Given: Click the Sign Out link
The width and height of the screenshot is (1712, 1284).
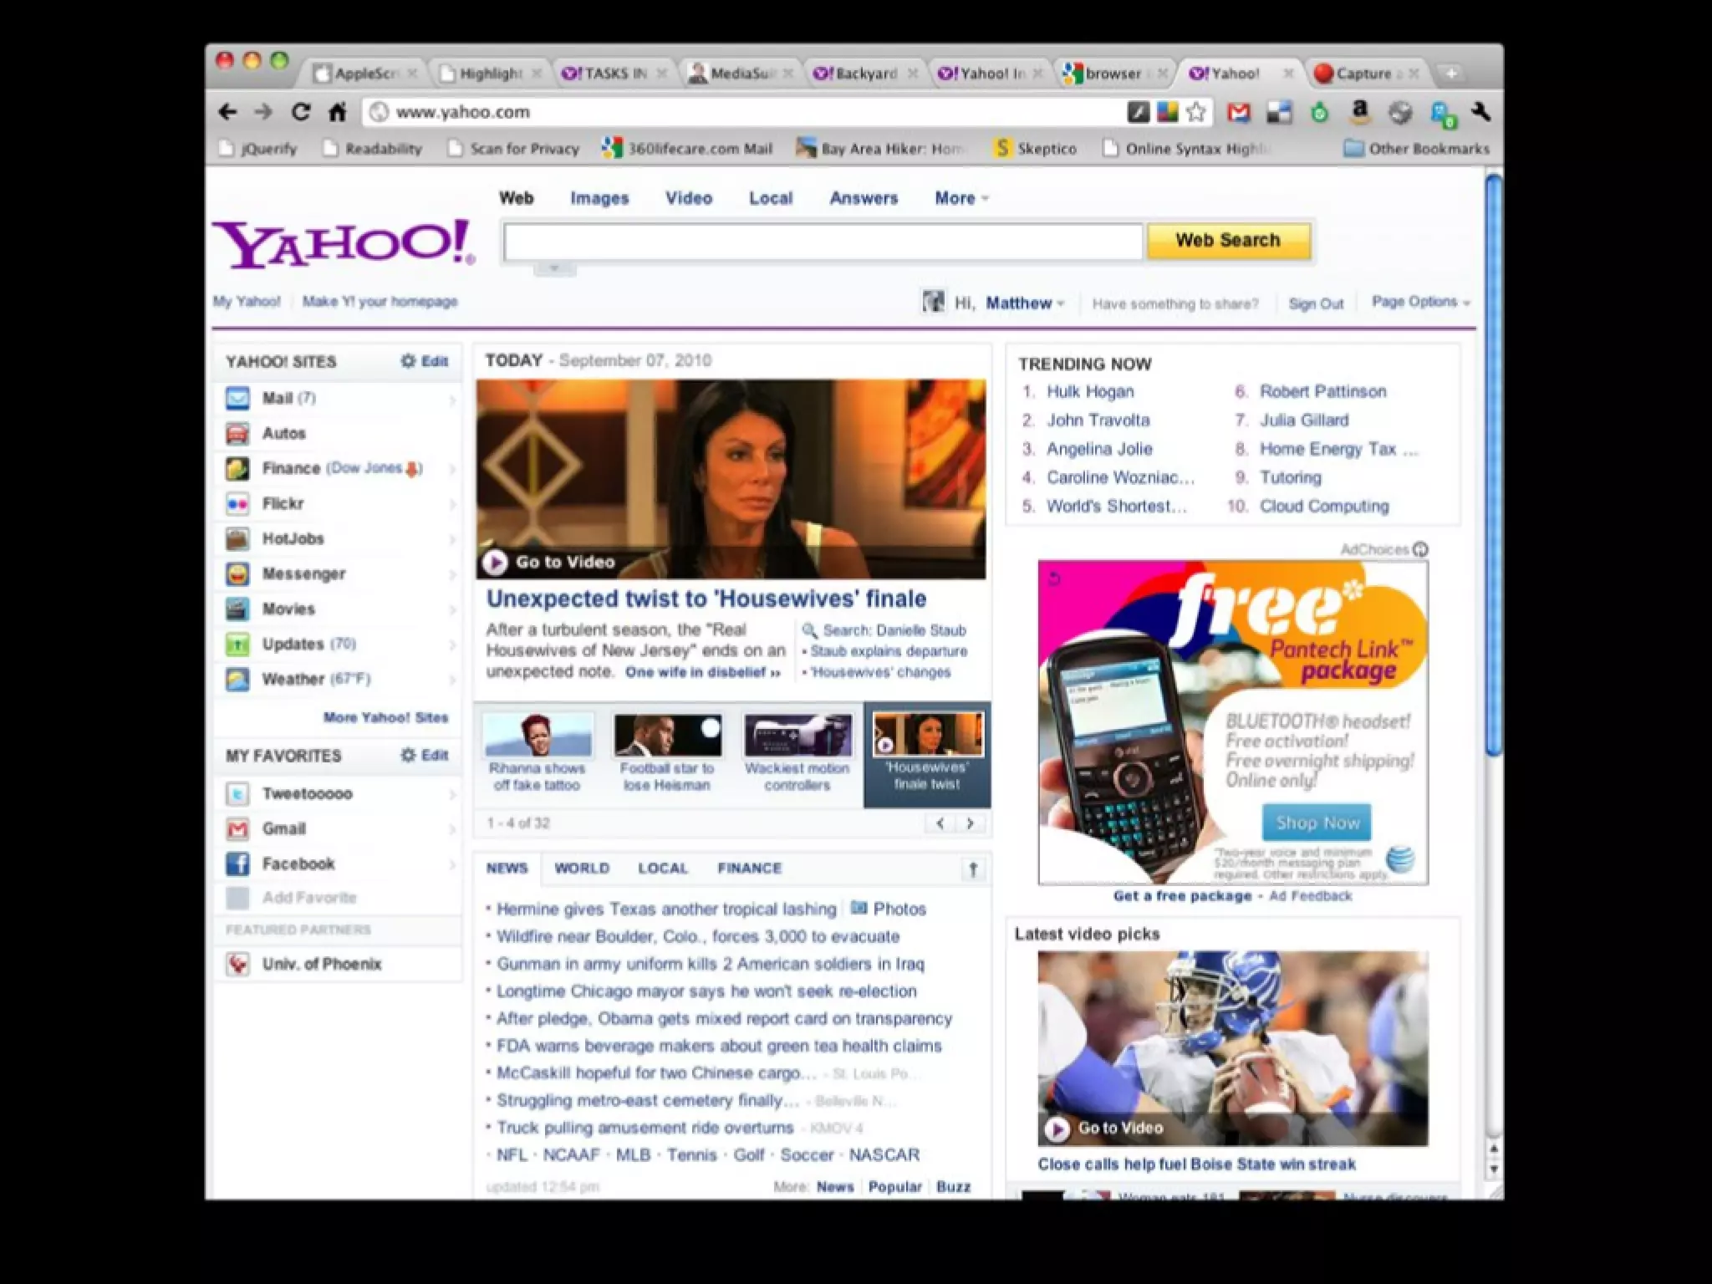Looking at the screenshot, I should click(1316, 304).
